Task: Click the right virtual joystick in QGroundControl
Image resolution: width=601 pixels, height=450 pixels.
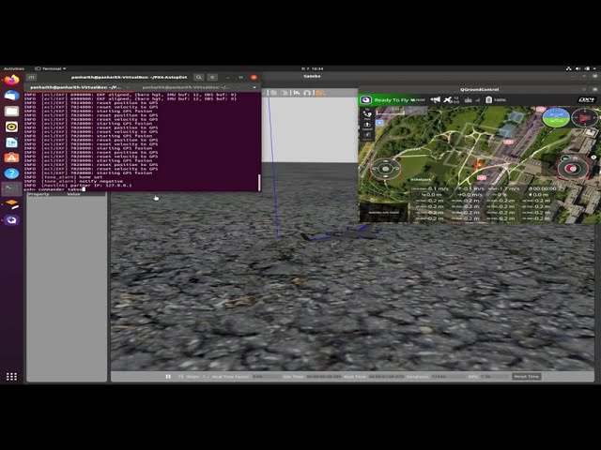Action: coord(573,169)
